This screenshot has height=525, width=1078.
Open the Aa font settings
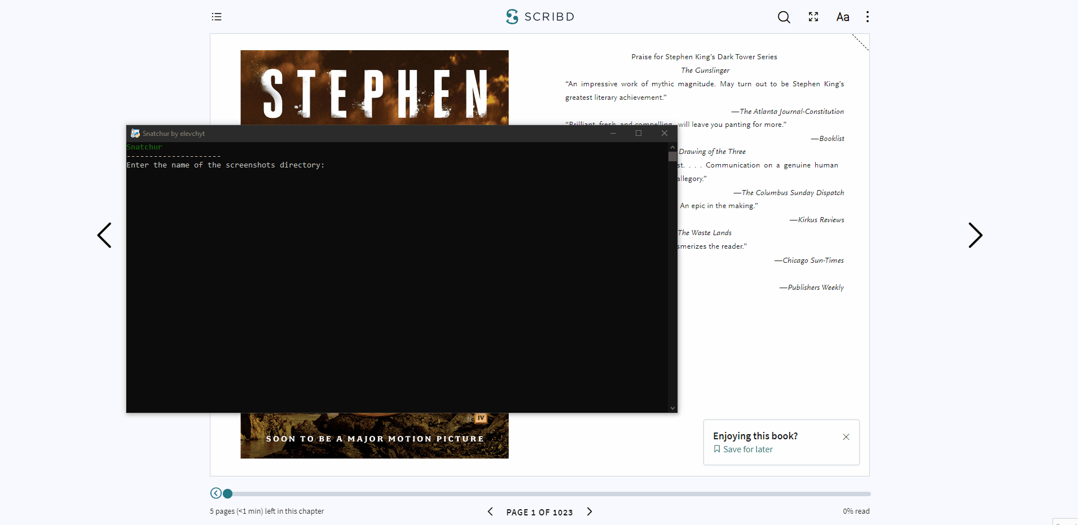coord(842,17)
